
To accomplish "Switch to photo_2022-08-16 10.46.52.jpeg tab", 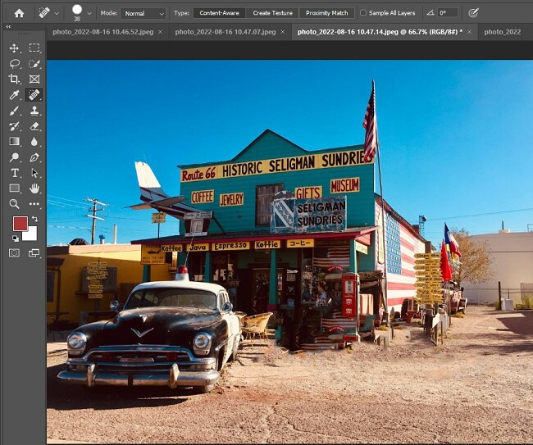I will point(103,32).
